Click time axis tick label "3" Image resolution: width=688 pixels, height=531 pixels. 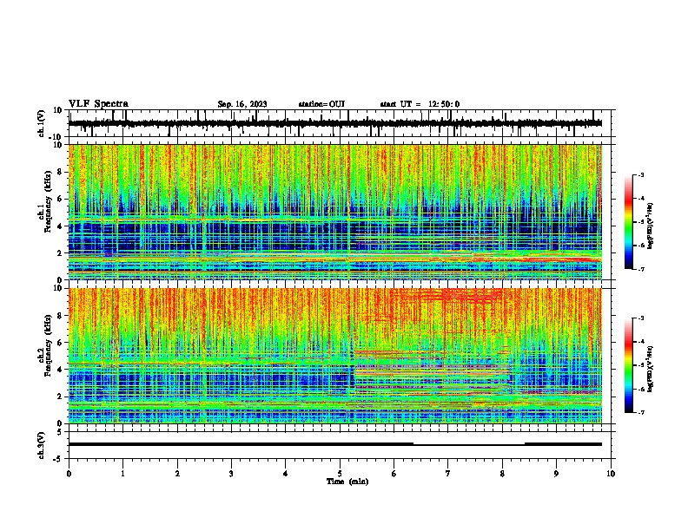pyautogui.click(x=231, y=474)
